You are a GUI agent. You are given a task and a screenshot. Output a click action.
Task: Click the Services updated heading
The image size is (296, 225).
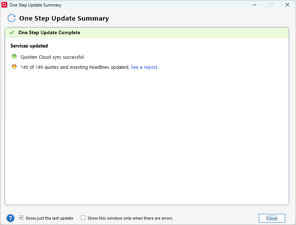coord(29,46)
